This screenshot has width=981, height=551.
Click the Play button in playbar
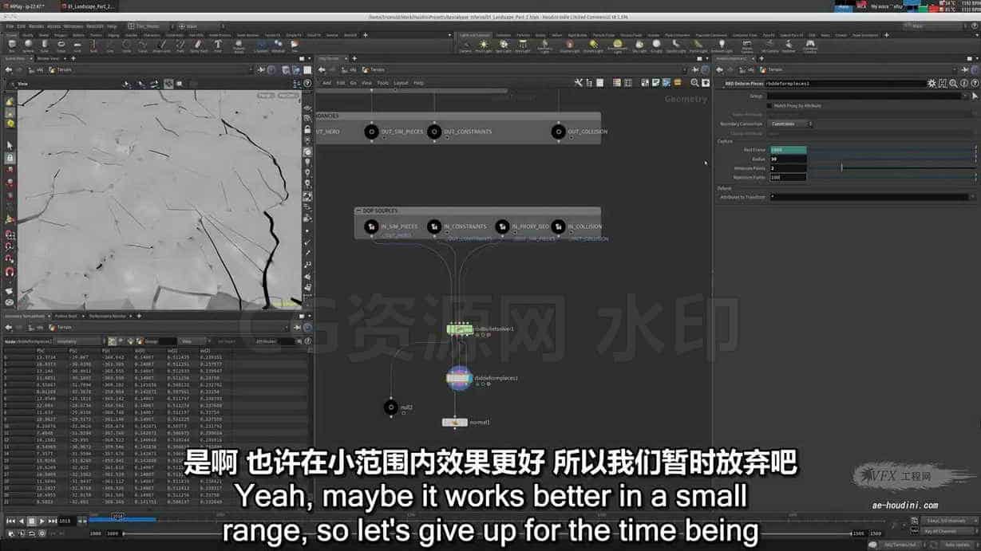point(41,521)
